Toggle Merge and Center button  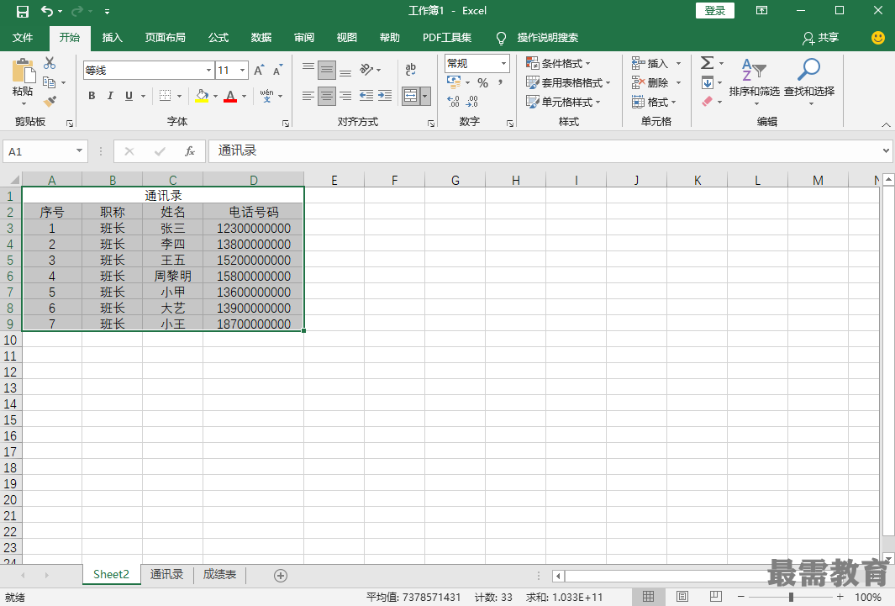point(411,96)
